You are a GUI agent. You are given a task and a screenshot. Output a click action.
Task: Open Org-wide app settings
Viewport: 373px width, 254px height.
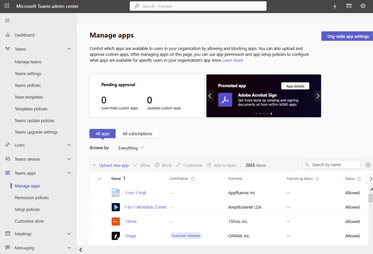(347, 36)
